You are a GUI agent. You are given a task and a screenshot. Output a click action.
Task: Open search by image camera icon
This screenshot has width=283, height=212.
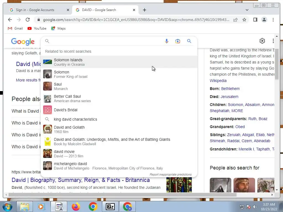[178, 41]
